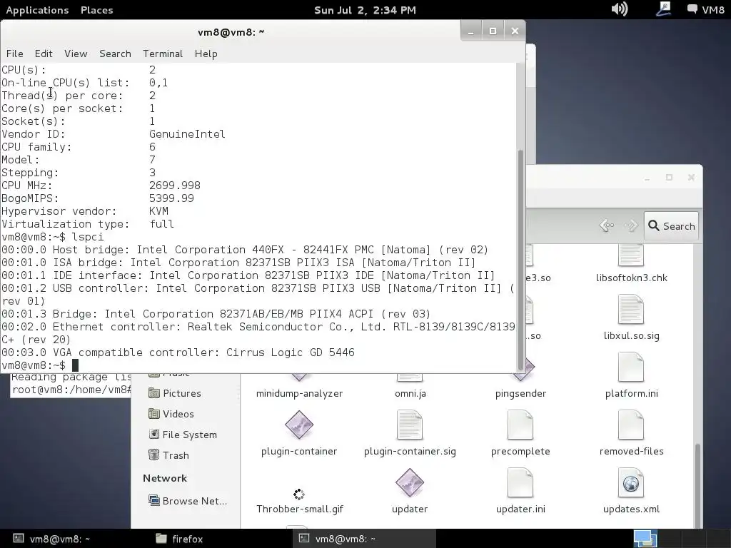Open the Places menu in top panel
731x548 pixels.
click(x=96, y=10)
